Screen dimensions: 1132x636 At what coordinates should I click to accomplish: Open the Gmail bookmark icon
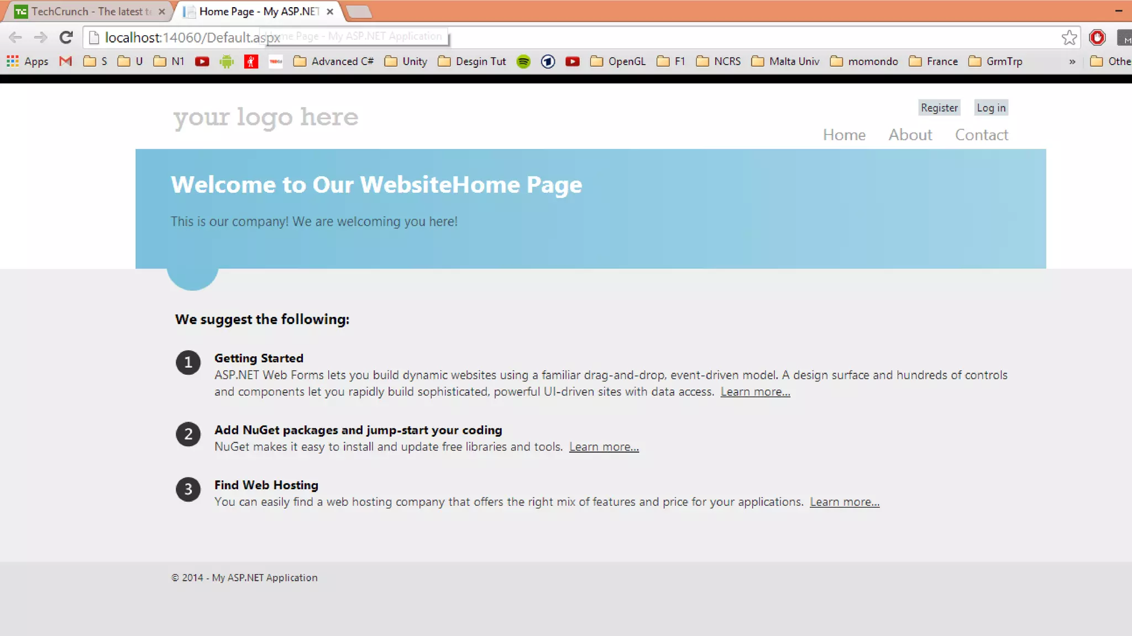(x=66, y=61)
